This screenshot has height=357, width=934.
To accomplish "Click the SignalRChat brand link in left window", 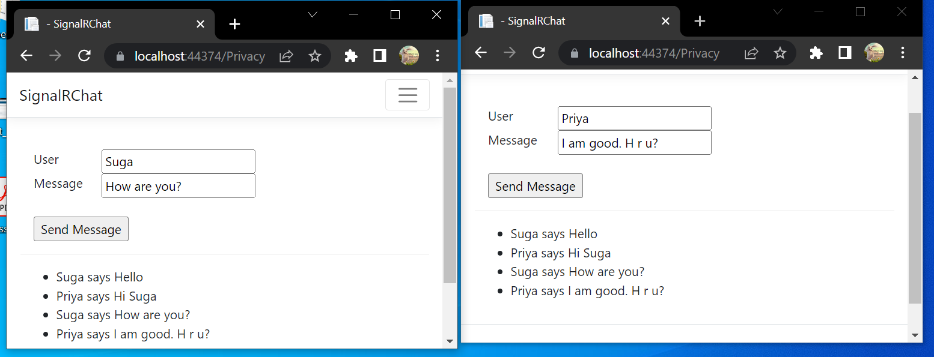I will click(x=61, y=95).
